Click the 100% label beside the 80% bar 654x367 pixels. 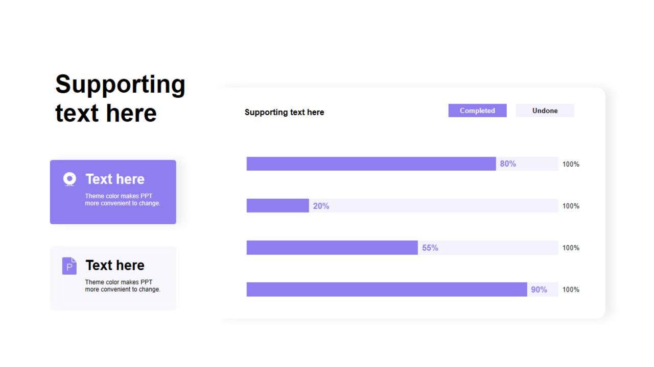click(571, 164)
